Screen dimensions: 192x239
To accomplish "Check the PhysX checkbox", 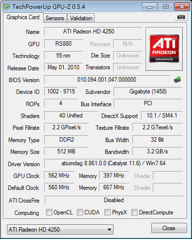I will [107, 212].
